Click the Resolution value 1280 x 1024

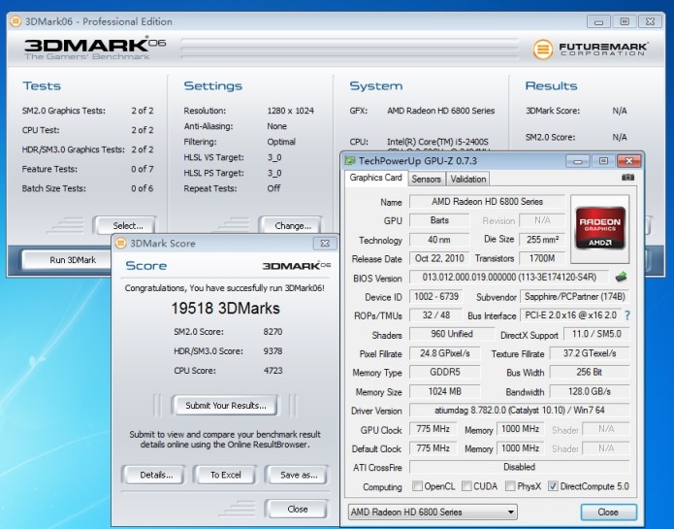(x=291, y=111)
